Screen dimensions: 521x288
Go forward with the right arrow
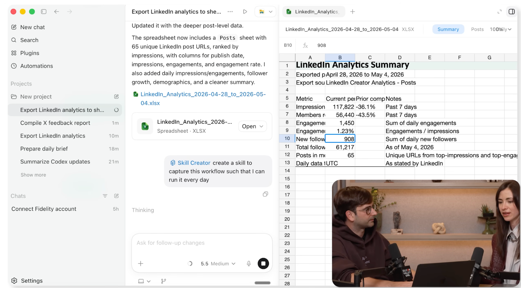coord(70,12)
